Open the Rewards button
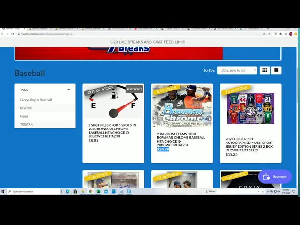 [275, 177]
